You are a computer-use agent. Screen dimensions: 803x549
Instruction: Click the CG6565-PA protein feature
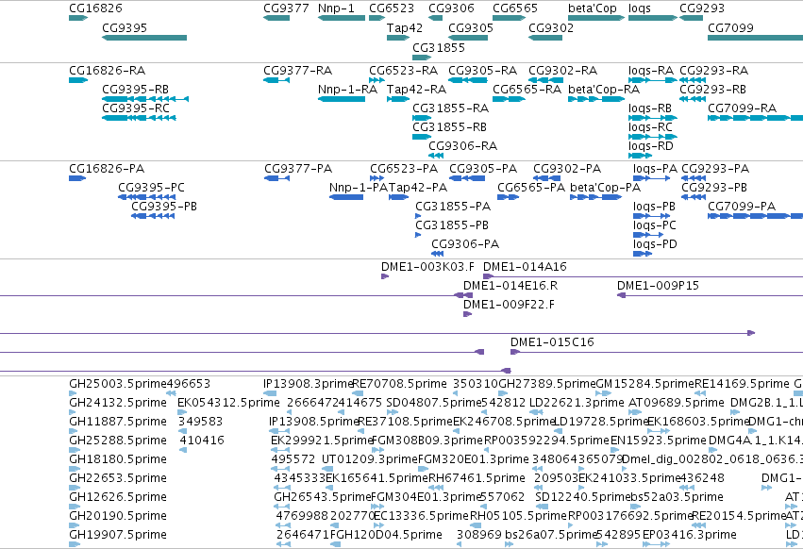(508, 197)
